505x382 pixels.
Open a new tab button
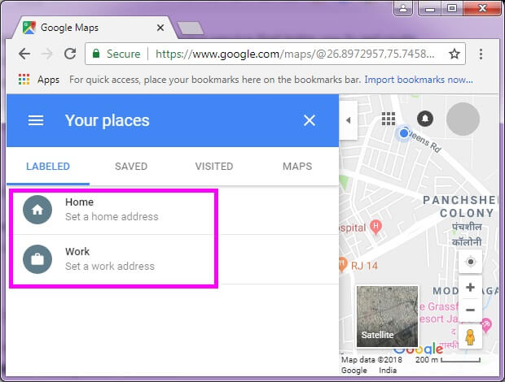pos(191,28)
